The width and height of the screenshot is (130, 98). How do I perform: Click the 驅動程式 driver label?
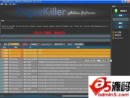(123, 11)
